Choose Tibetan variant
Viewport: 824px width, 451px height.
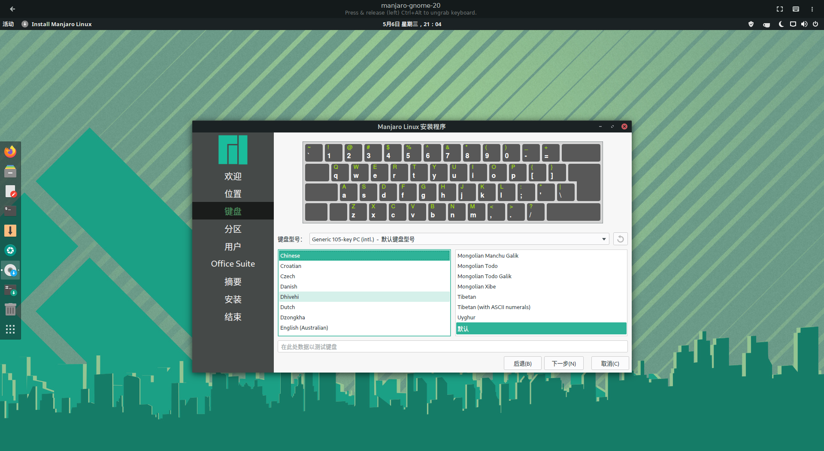click(x=541, y=297)
